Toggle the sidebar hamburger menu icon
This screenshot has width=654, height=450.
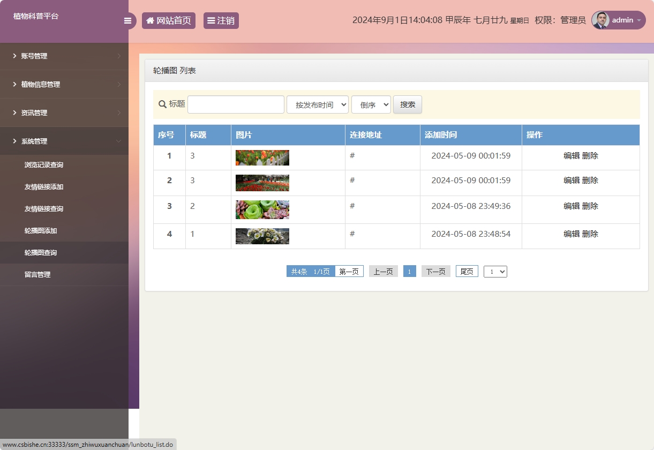tap(127, 21)
